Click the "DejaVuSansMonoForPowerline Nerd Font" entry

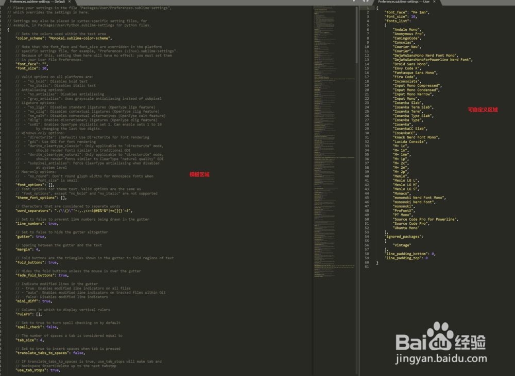click(x=433, y=60)
